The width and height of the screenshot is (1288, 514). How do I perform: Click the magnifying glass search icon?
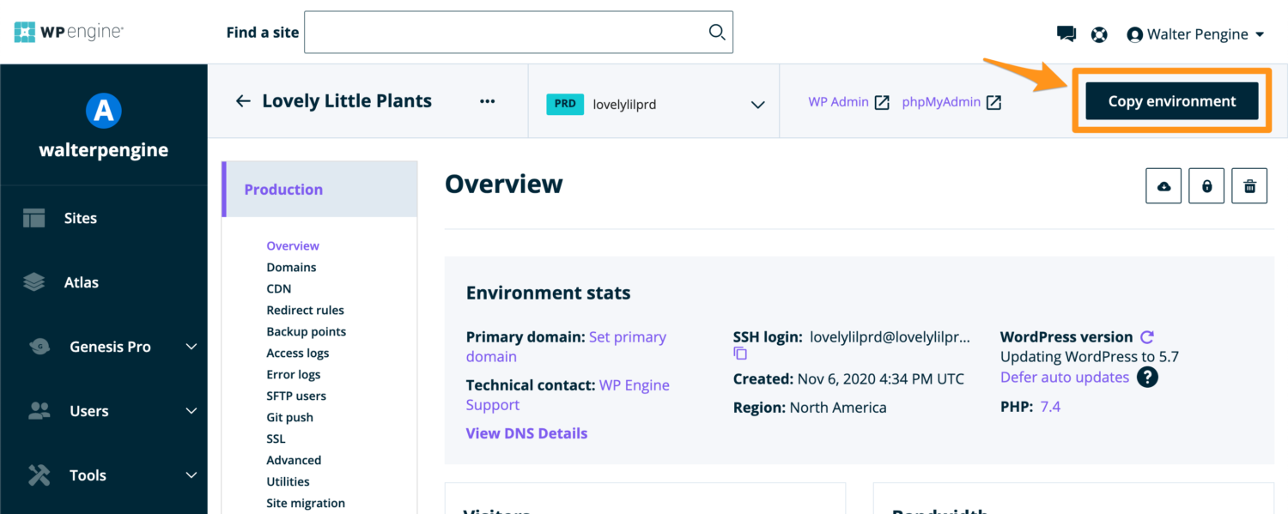click(716, 32)
